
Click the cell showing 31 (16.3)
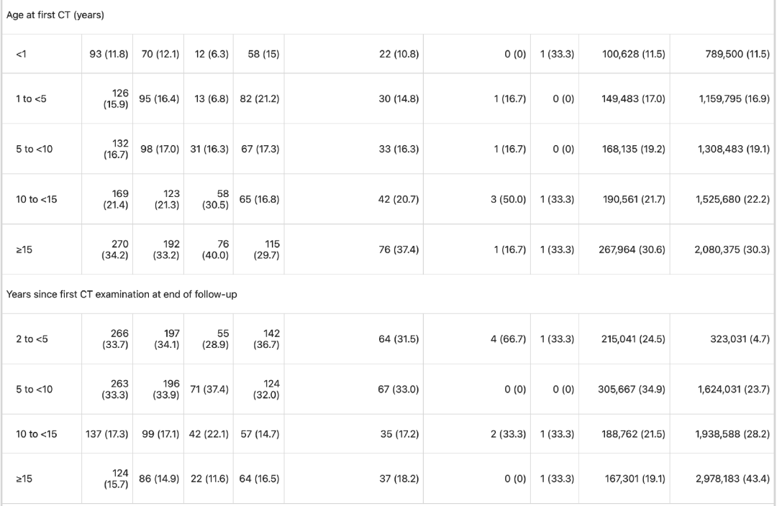pos(209,149)
